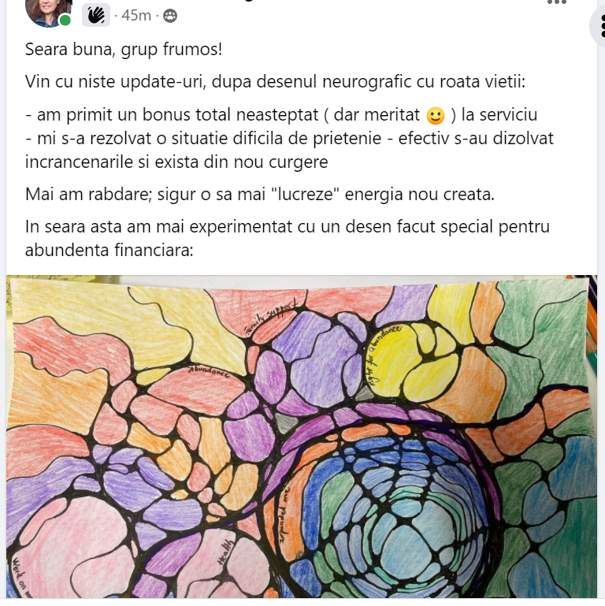Click the line about 'bonus total neasteptat'
This screenshot has width=605, height=606.
[x=281, y=115]
